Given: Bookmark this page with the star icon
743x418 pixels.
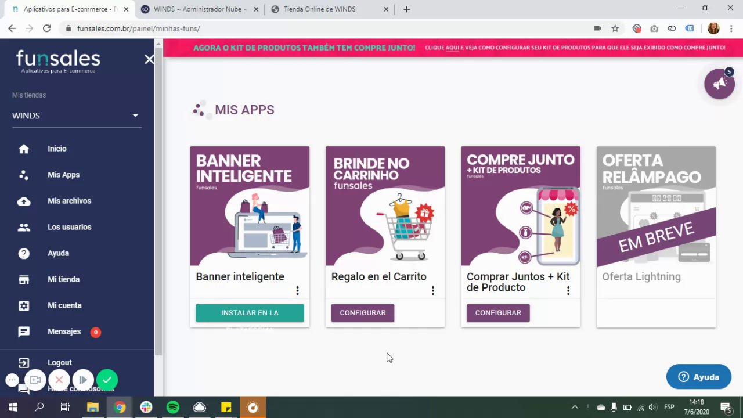Looking at the screenshot, I should (x=615, y=28).
